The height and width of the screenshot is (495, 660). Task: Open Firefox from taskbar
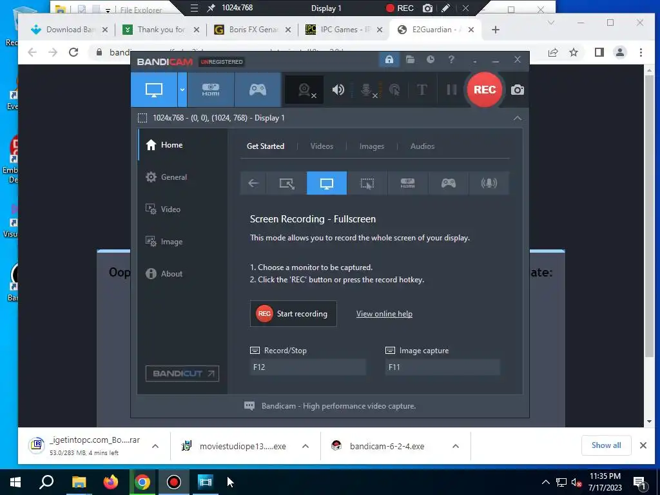[x=111, y=482]
